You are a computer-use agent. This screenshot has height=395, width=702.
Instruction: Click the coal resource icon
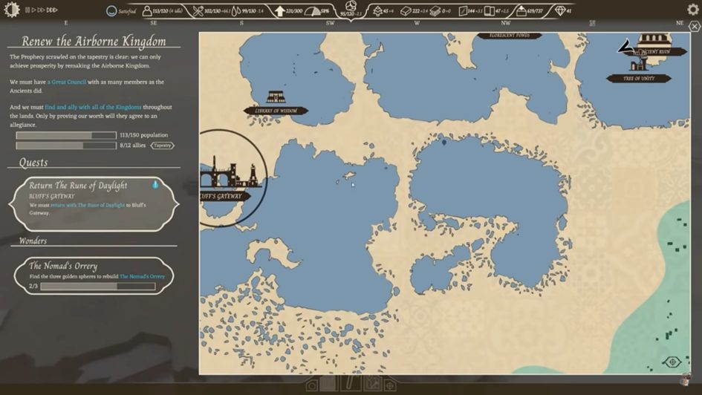coord(351,6)
